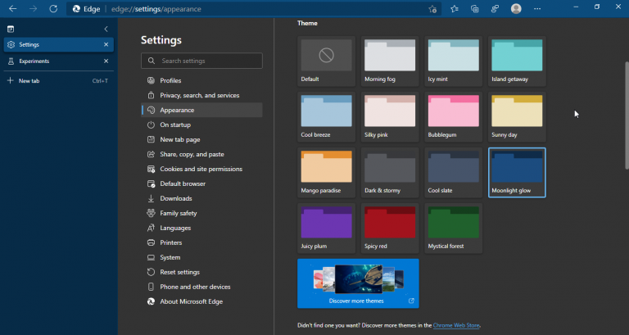This screenshot has height=335, width=629.
Task: Select the Spicy red theme
Action: (x=390, y=229)
